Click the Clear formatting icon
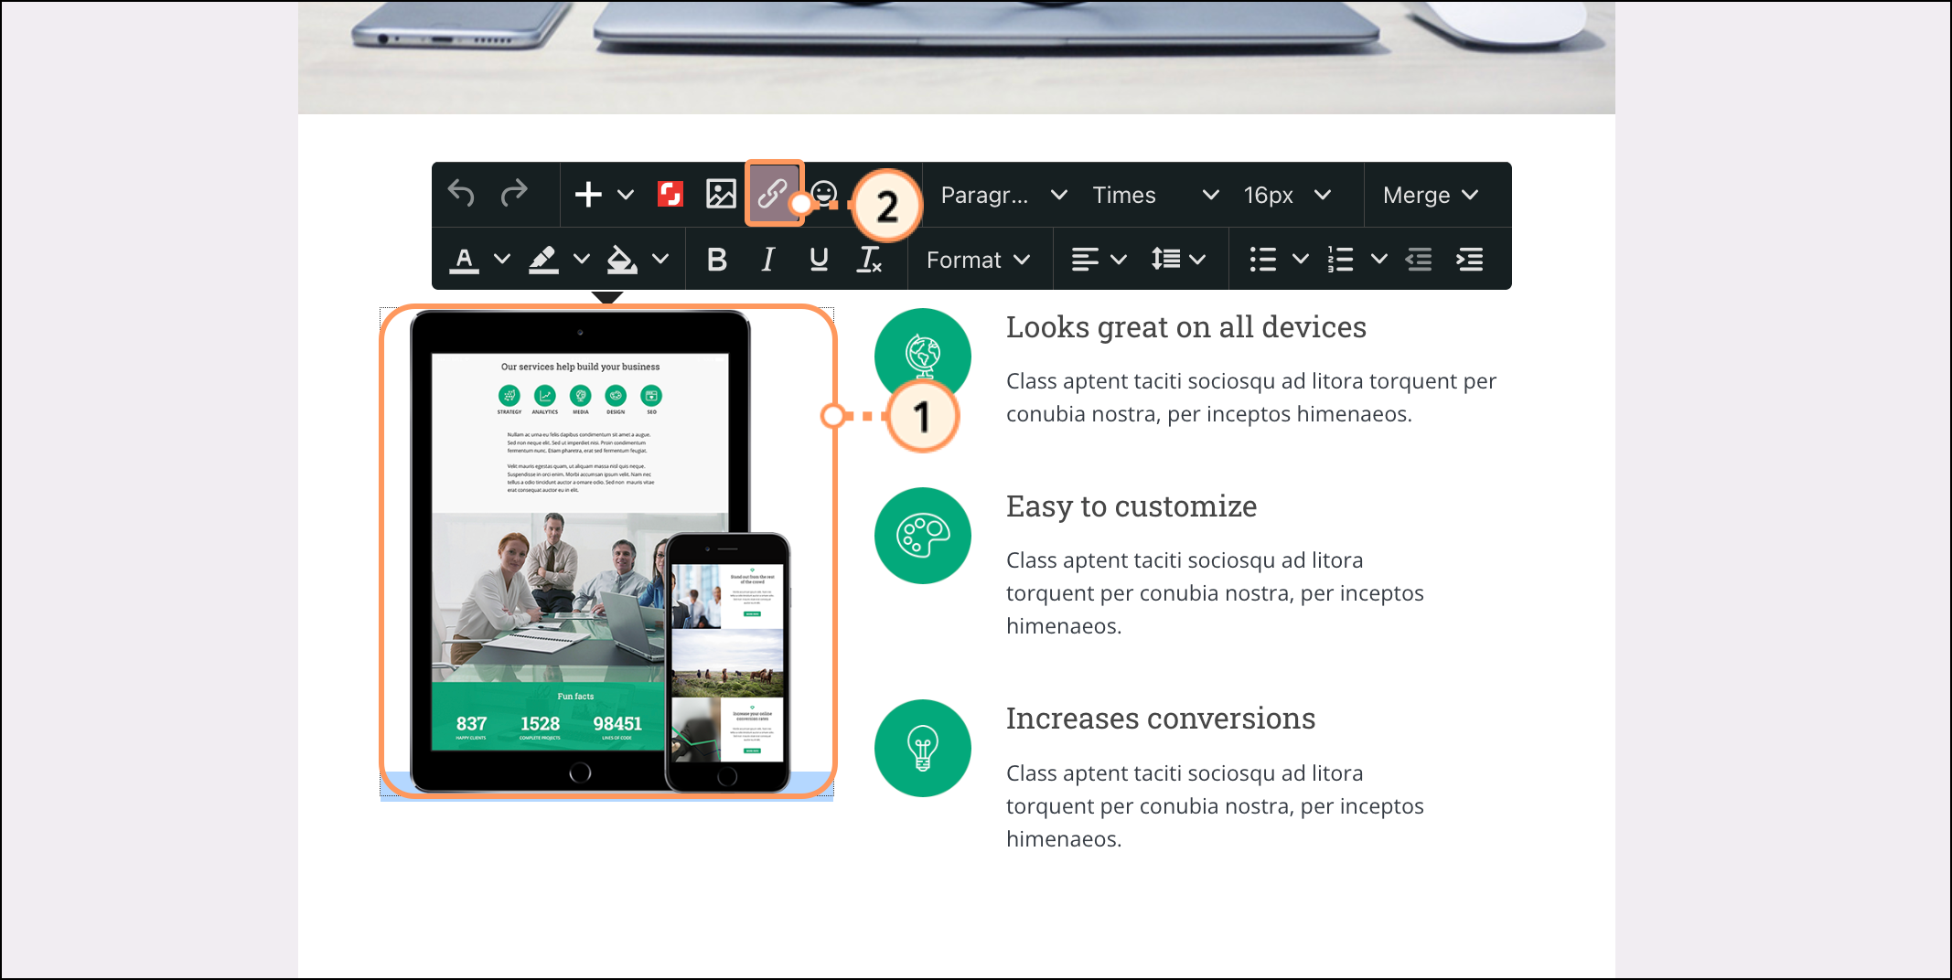Viewport: 1952px width, 980px height. click(x=870, y=260)
